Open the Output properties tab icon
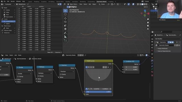 click(x=152, y=42)
